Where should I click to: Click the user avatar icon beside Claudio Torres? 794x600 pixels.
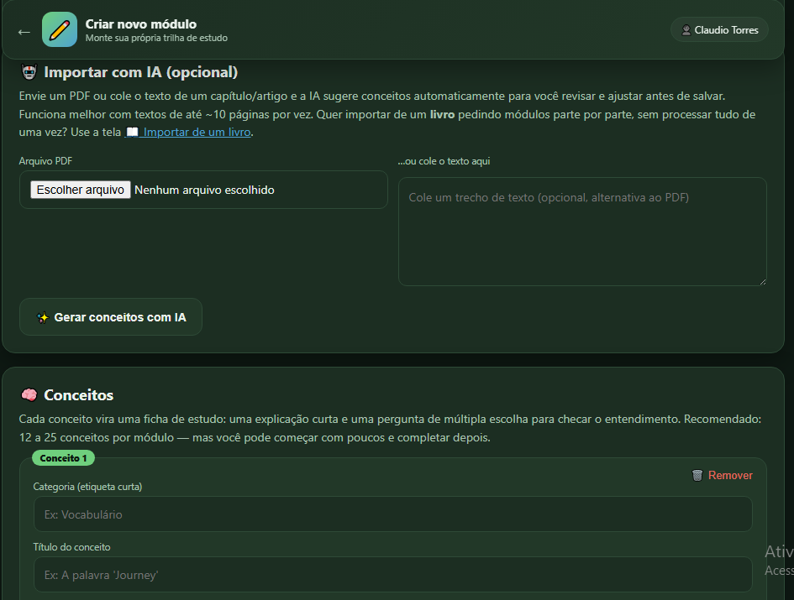point(686,30)
